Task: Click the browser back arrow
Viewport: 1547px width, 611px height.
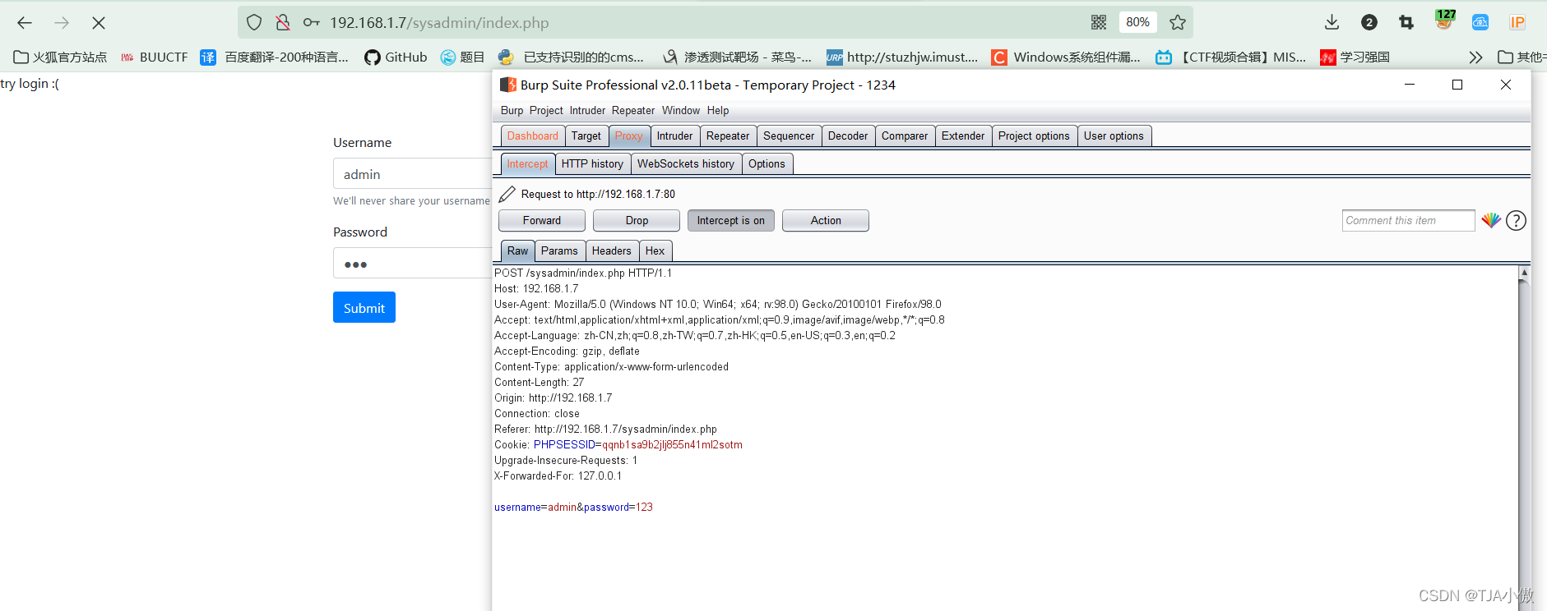Action: 25,23
